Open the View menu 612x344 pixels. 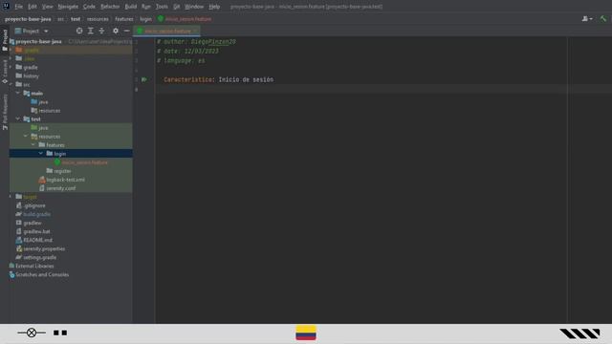(x=47, y=7)
